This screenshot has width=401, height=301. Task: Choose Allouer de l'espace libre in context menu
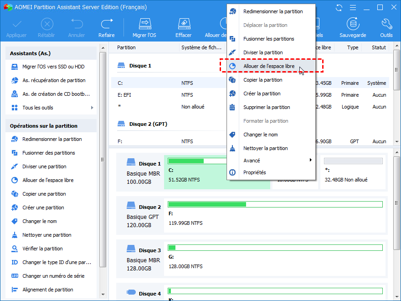[271, 66]
